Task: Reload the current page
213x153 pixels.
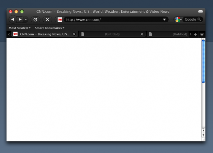Action: [35, 20]
